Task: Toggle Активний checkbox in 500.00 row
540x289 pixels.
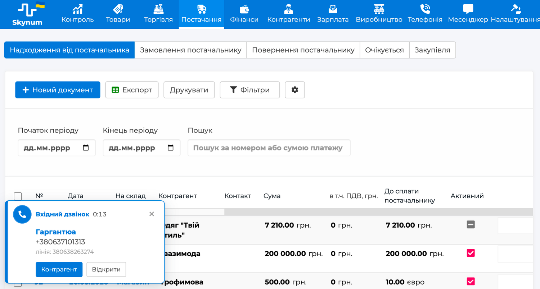Action: coord(471,281)
